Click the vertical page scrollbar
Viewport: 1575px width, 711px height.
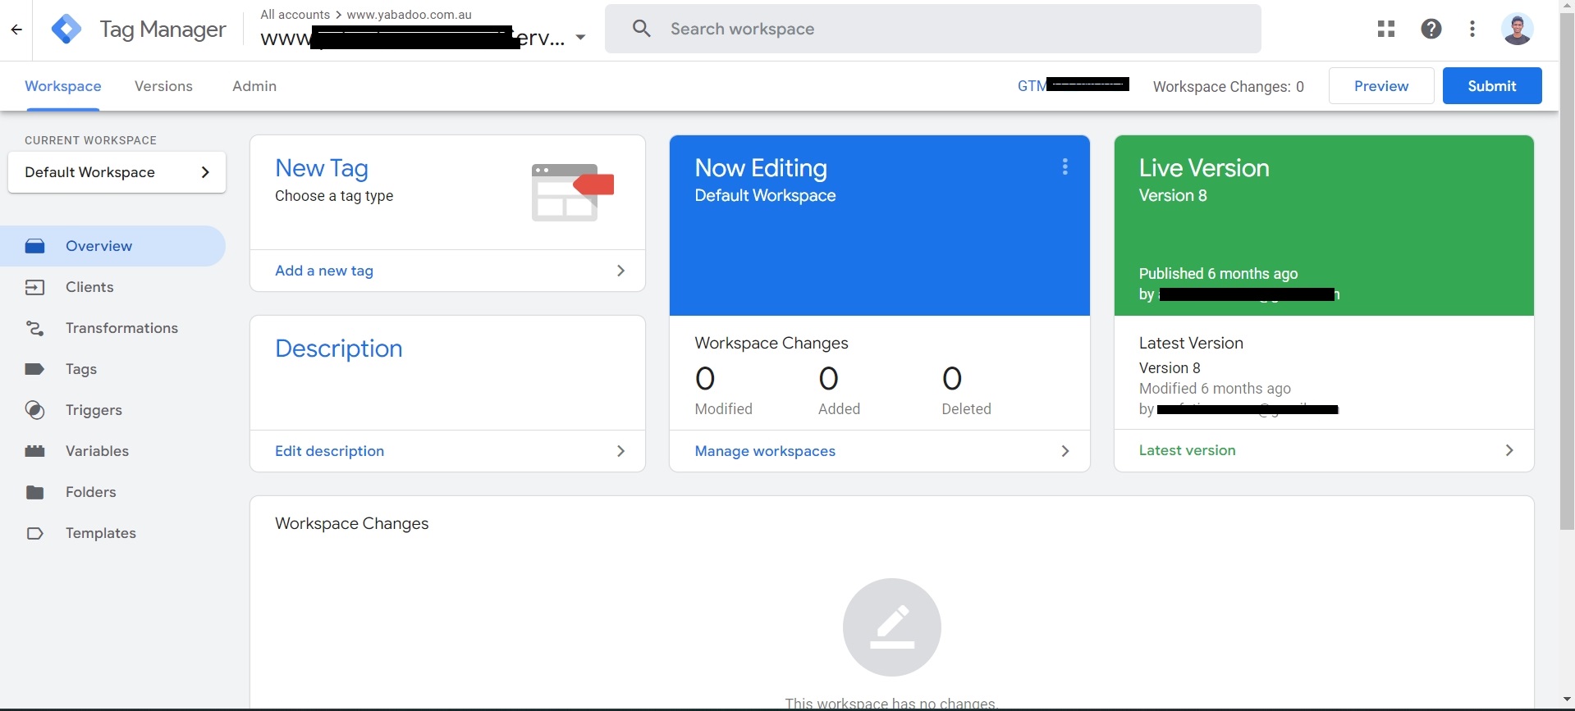(1567, 271)
